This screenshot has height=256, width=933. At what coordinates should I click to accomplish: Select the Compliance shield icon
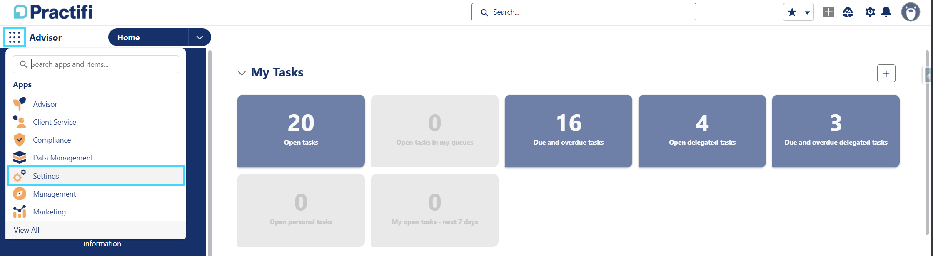coord(20,140)
